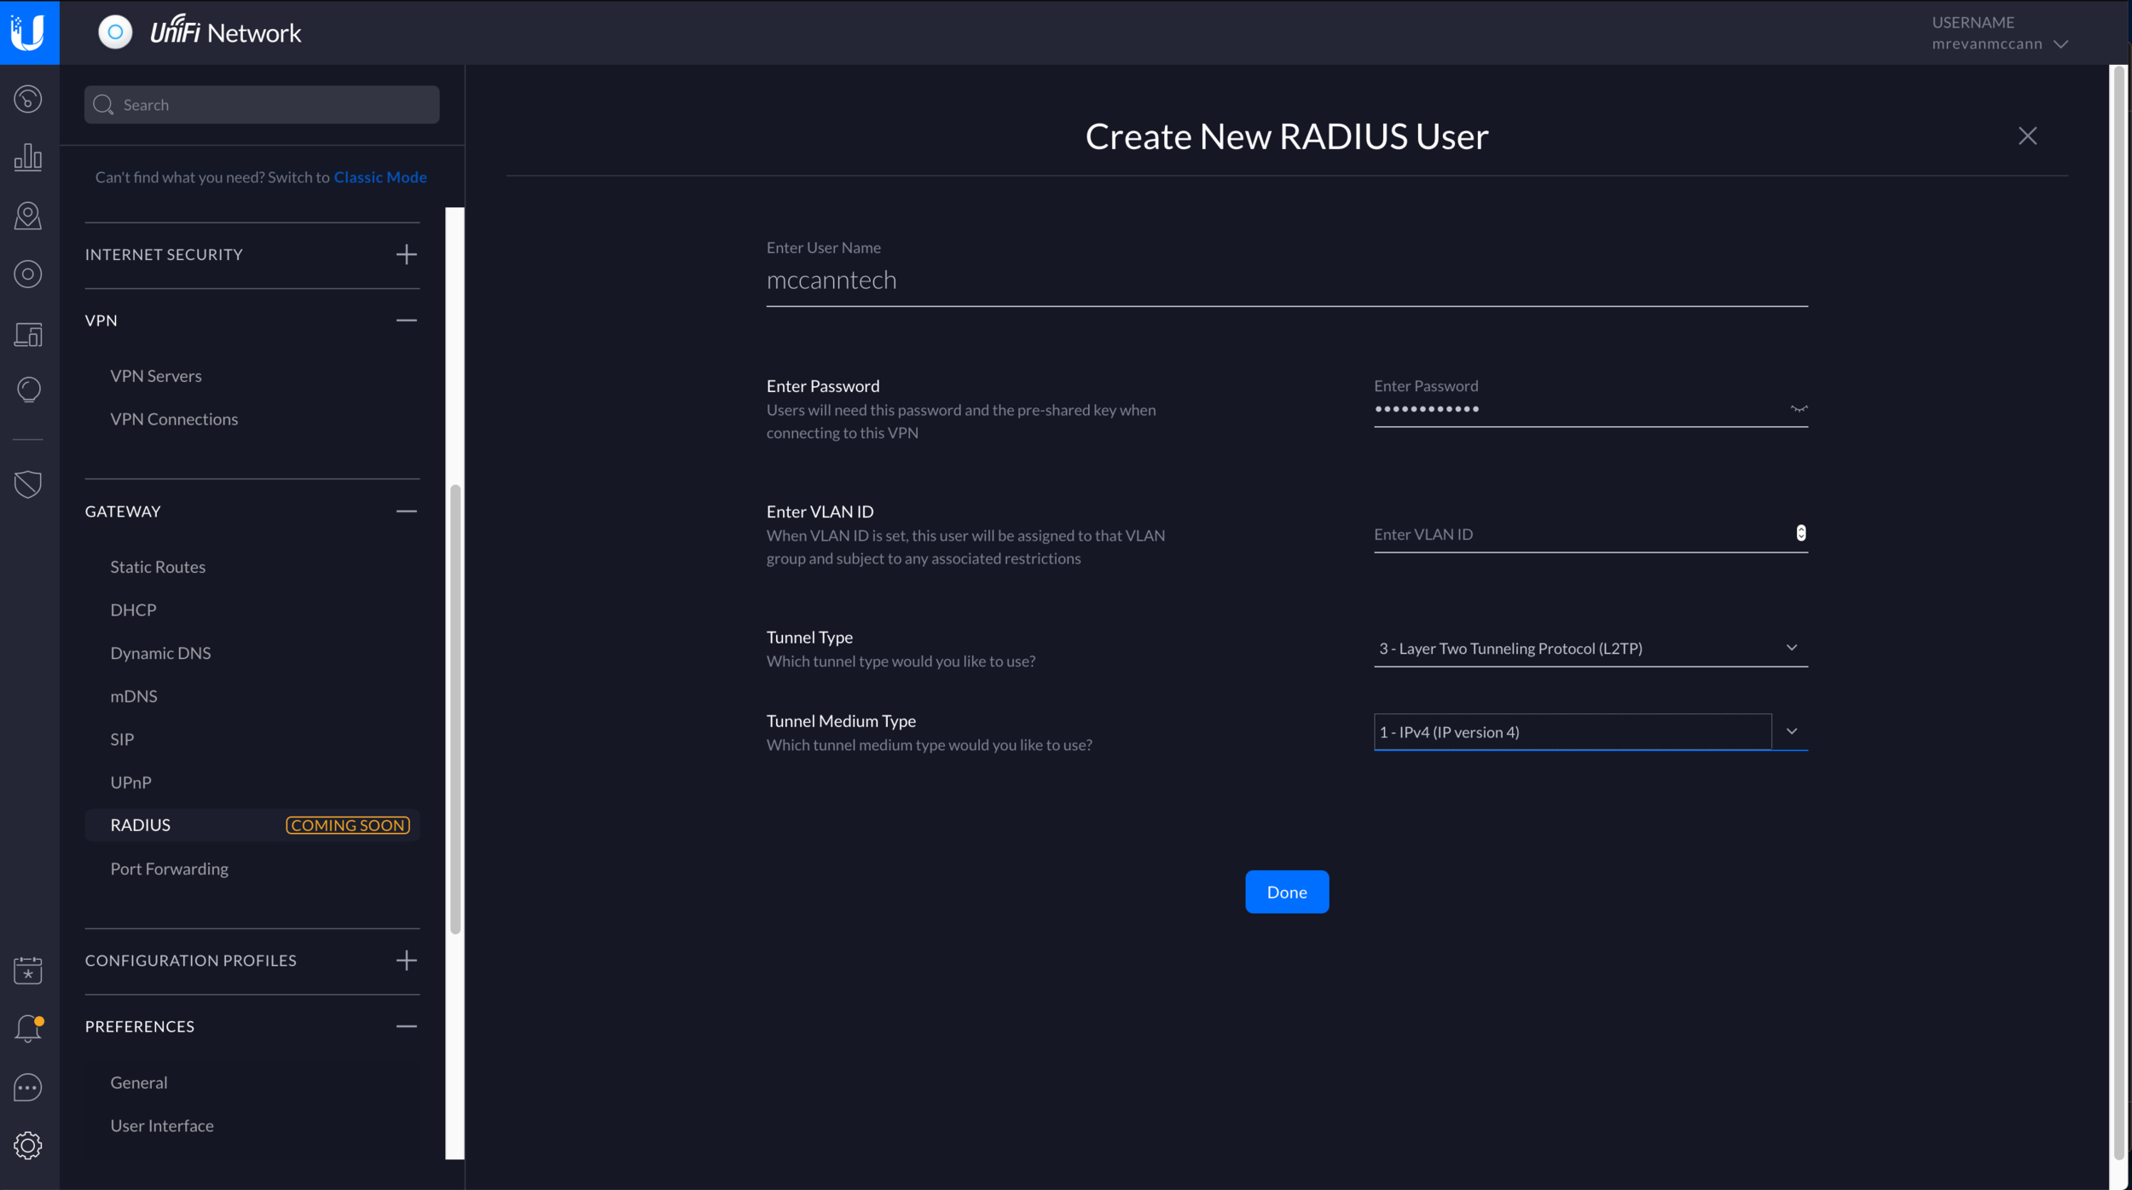Collapse the GATEWAY section
Screen dimensions: 2132x1190
coord(407,511)
